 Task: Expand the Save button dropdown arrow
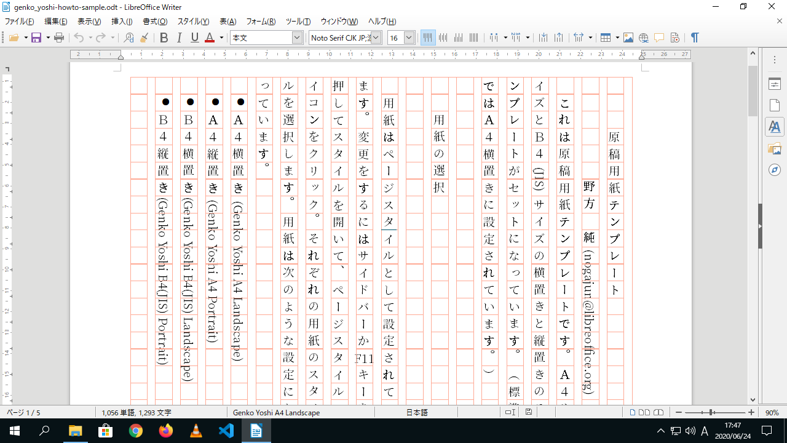[48, 38]
